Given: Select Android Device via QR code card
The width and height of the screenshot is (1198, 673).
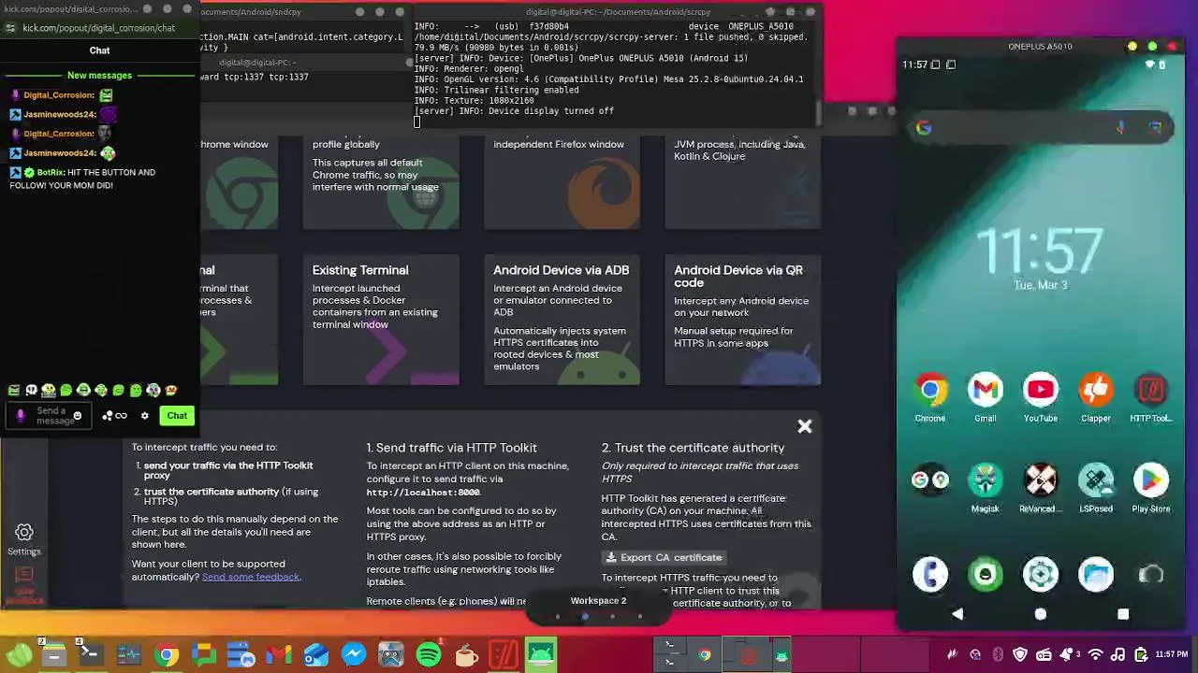Looking at the screenshot, I should coord(742,318).
